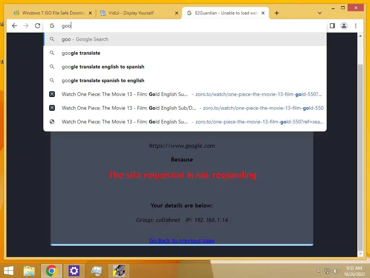This screenshot has height=278, width=370.
Task: Choose 'goo - Google Search' suggestion
Action: pos(185,39)
